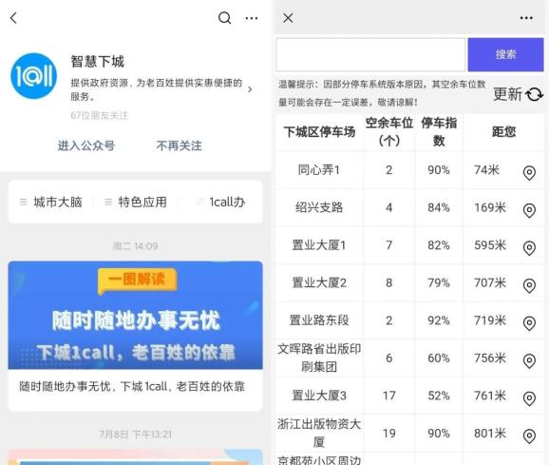
Task: Select the 19 free spaces value
Action: tap(389, 433)
